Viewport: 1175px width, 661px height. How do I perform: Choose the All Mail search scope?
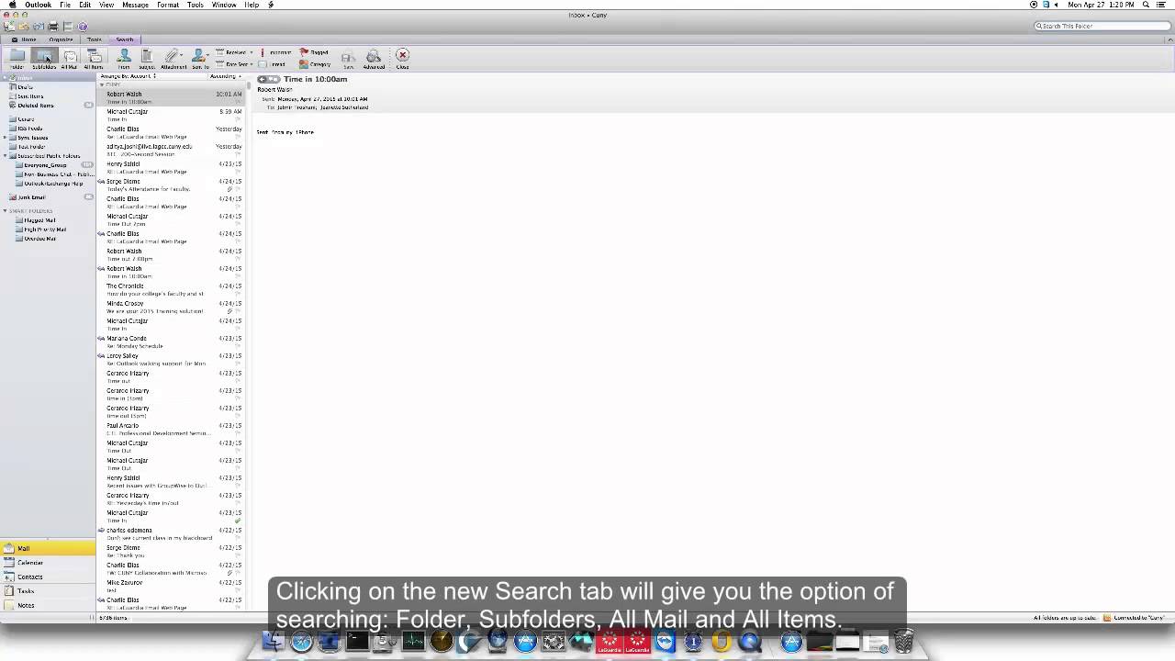click(69, 58)
